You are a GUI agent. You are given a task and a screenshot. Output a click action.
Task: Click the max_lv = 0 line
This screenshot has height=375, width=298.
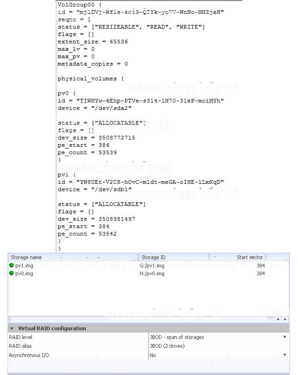pos(76,49)
